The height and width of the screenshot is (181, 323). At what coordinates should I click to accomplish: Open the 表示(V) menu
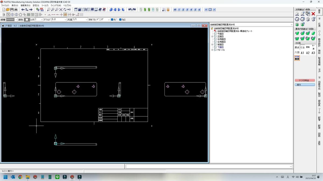15,5
